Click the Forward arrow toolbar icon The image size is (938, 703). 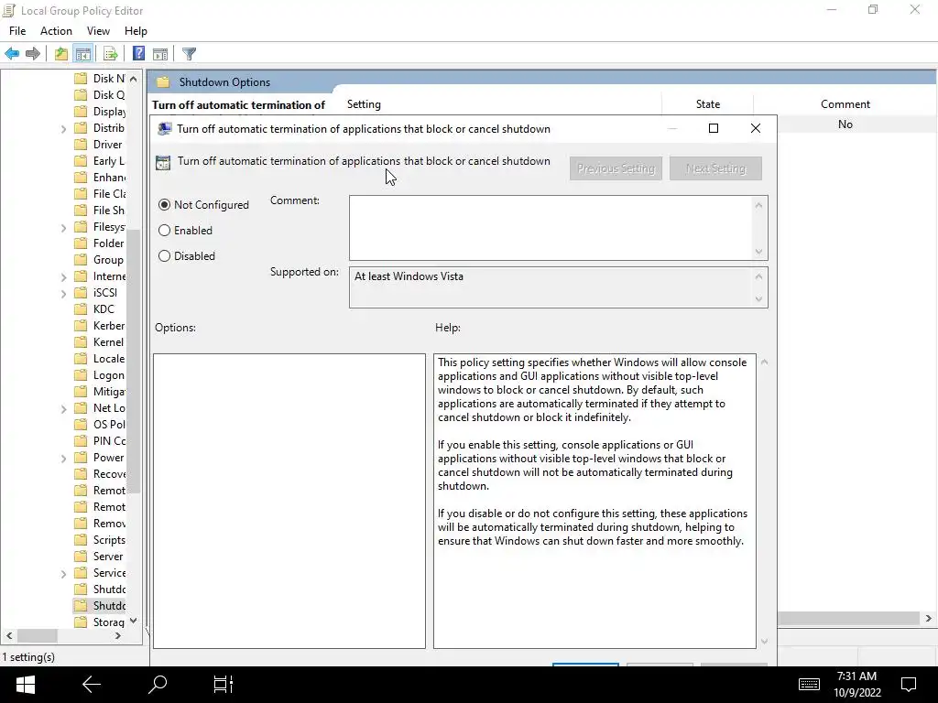coord(33,54)
